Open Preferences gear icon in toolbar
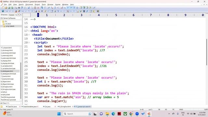This screenshot has height=117, width=208. (77, 8)
